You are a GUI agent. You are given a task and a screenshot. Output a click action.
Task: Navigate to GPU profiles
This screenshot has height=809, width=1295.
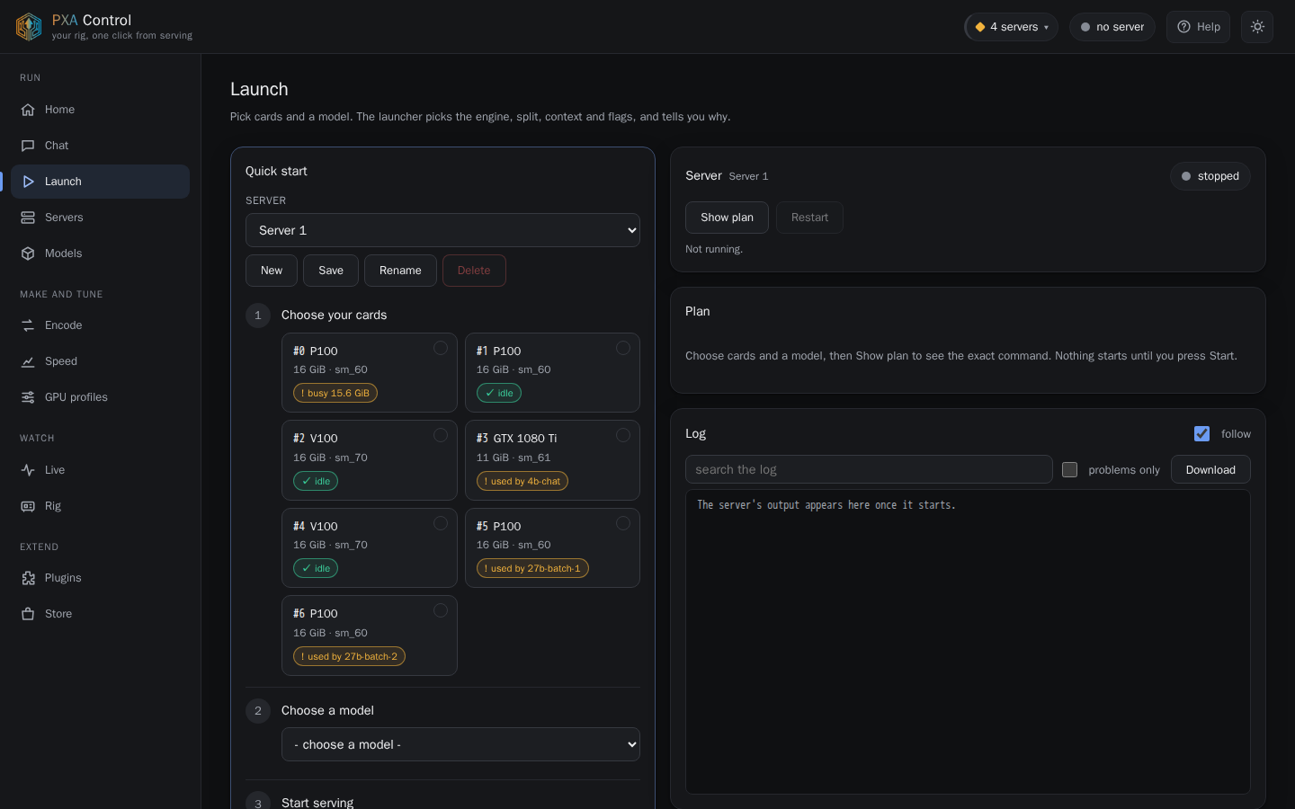coord(101,397)
